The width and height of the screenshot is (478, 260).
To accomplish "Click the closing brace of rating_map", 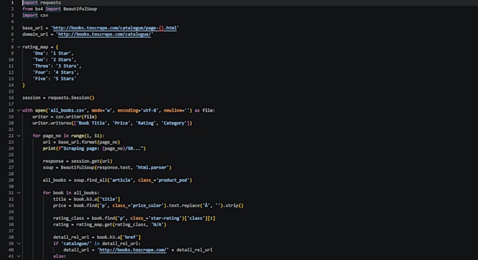I will point(23,85).
